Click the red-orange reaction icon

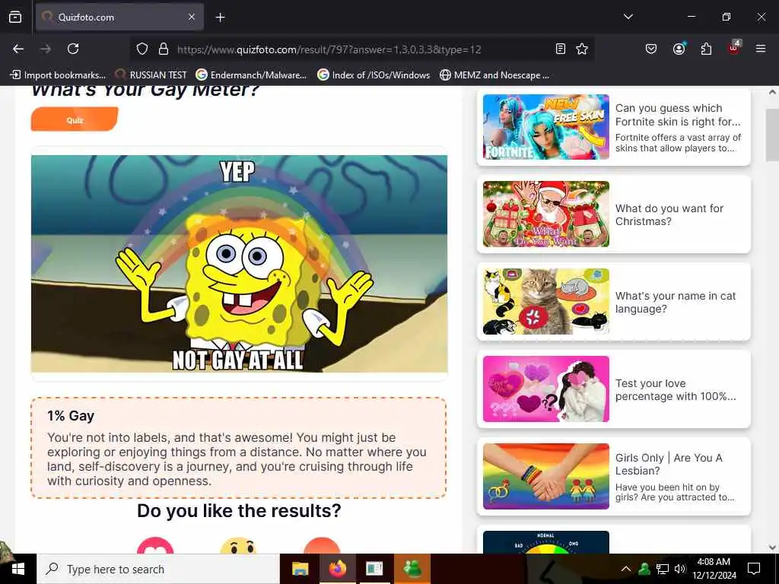[322, 545]
